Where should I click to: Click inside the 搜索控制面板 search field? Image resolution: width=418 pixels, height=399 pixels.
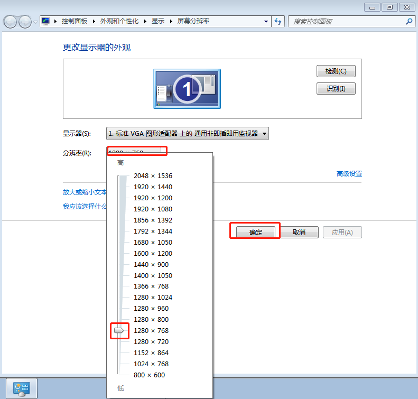pos(346,22)
